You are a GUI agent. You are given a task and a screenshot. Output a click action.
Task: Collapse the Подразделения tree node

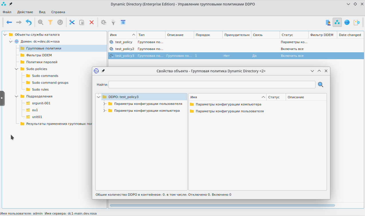pyautogui.click(x=16, y=96)
